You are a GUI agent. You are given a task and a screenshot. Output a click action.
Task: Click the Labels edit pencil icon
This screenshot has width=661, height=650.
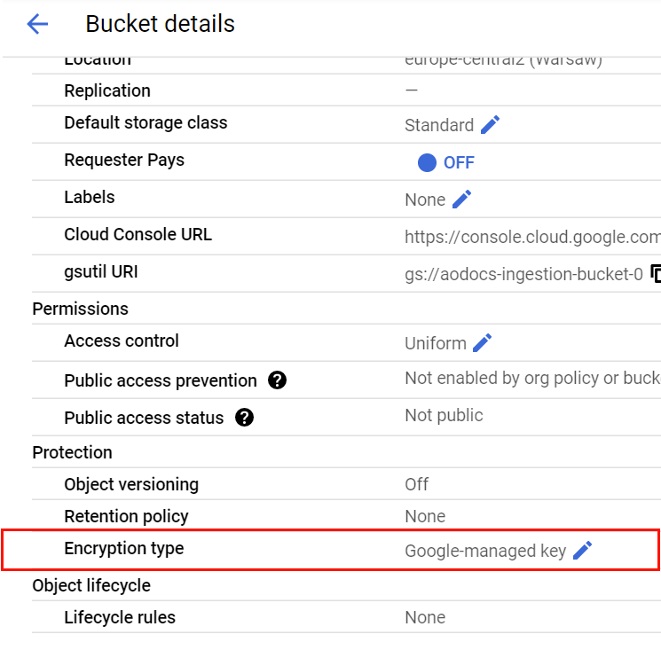pos(461,200)
